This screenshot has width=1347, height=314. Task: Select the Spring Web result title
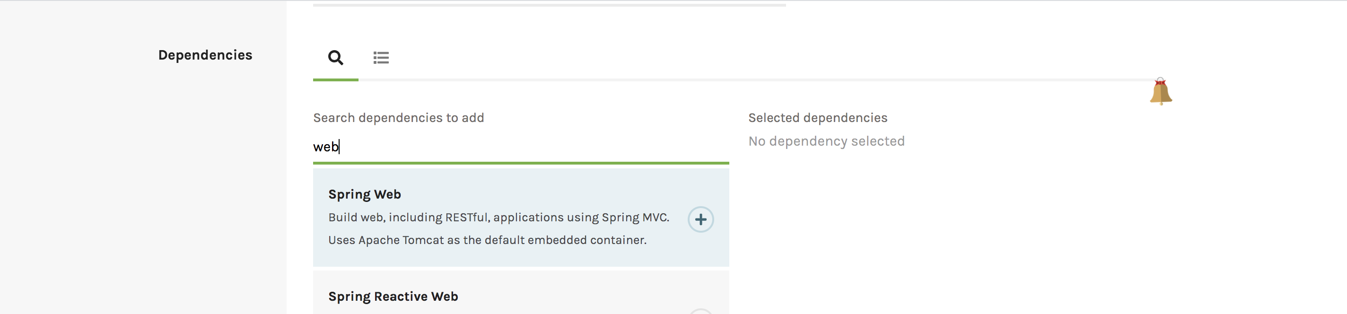(365, 194)
